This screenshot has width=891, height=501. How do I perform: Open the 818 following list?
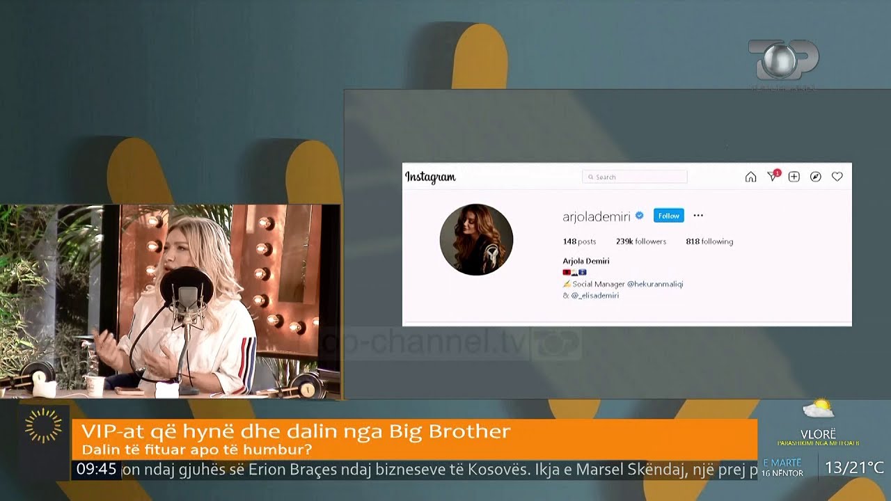tap(709, 241)
